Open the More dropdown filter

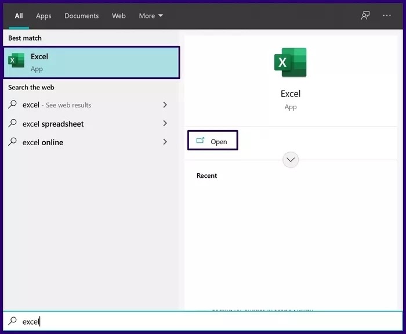pyautogui.click(x=151, y=16)
